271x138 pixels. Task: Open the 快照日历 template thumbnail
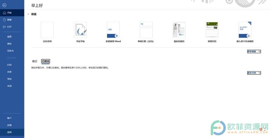tap(212, 30)
